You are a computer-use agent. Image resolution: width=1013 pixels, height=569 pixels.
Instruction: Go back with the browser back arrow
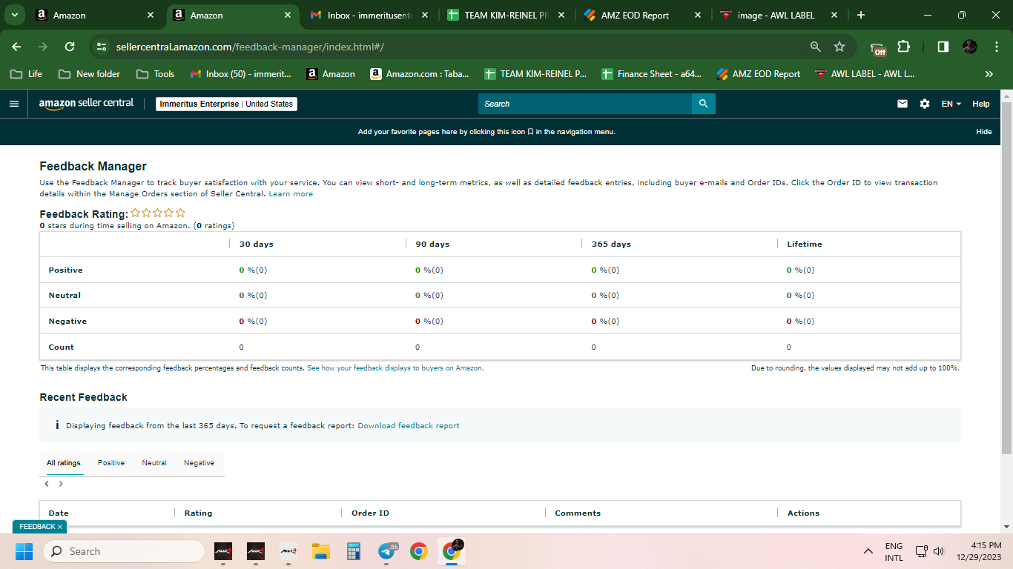pos(17,47)
